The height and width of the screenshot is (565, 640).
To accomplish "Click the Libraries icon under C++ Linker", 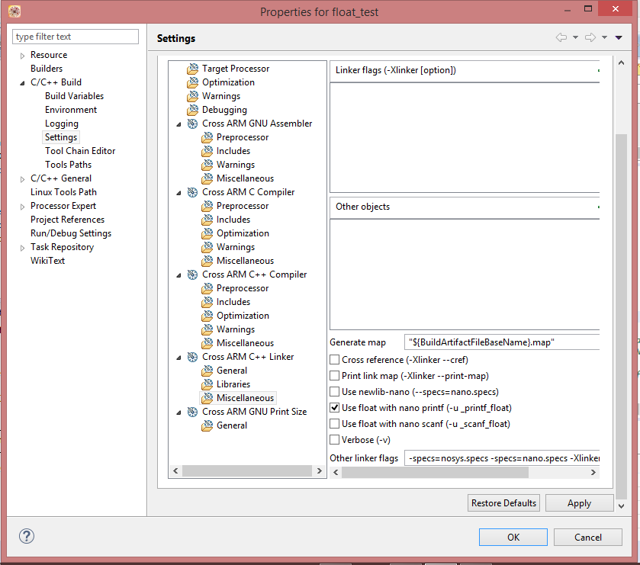I will point(207,384).
